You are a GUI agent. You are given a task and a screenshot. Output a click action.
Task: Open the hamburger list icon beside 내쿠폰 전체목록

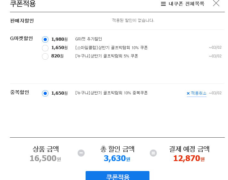click(163, 4)
